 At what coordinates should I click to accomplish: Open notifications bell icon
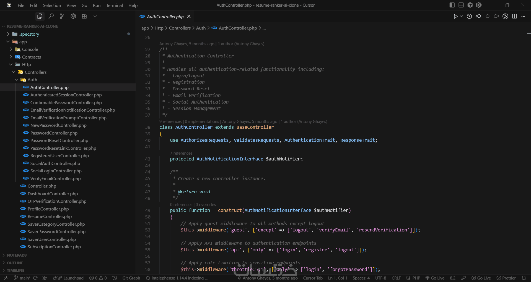(x=524, y=278)
